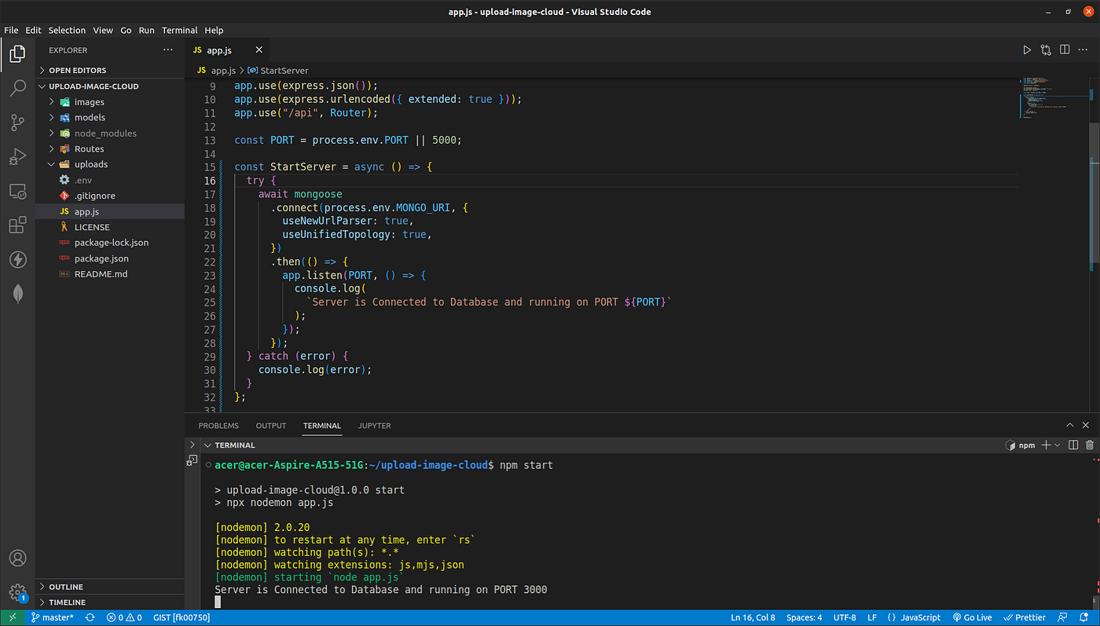
Task: Toggle Prettier formatter in status bar
Action: (1025, 617)
